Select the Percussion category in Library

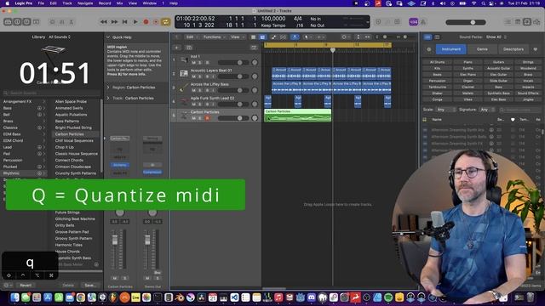click(x=13, y=161)
